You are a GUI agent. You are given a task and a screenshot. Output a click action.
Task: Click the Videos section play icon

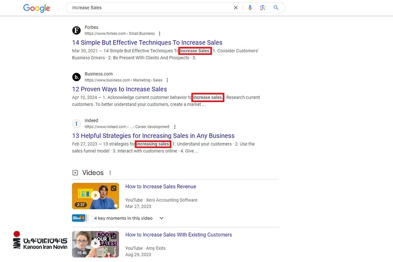coord(75,173)
